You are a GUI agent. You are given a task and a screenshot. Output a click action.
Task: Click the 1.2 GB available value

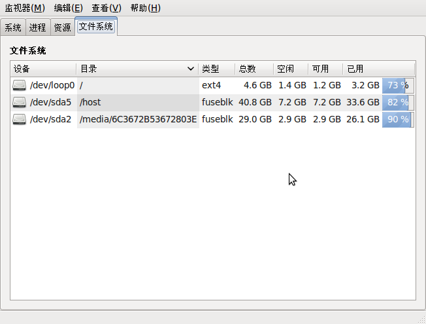pos(327,86)
